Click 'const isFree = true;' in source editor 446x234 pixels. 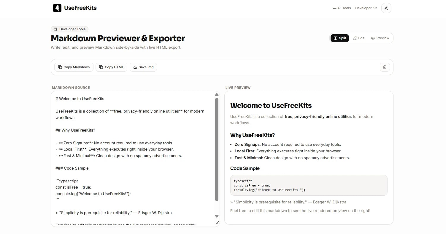click(x=73, y=187)
